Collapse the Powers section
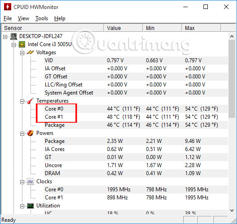This screenshot has height=224, width=237. coord(22,134)
